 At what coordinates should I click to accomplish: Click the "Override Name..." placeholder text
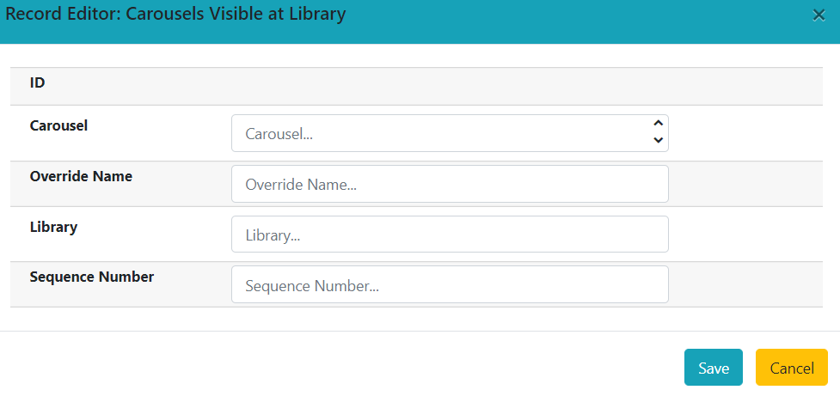pyautogui.click(x=300, y=185)
